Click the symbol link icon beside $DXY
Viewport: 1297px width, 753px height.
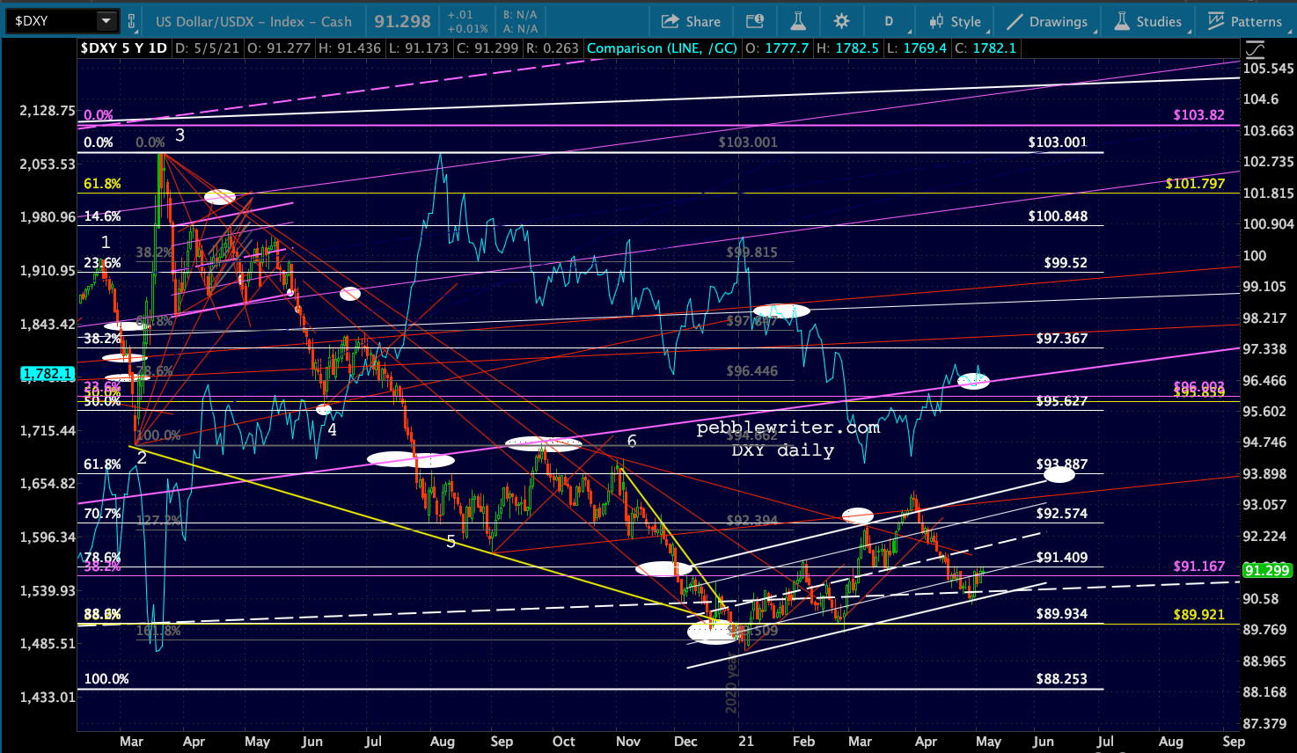click(x=132, y=21)
